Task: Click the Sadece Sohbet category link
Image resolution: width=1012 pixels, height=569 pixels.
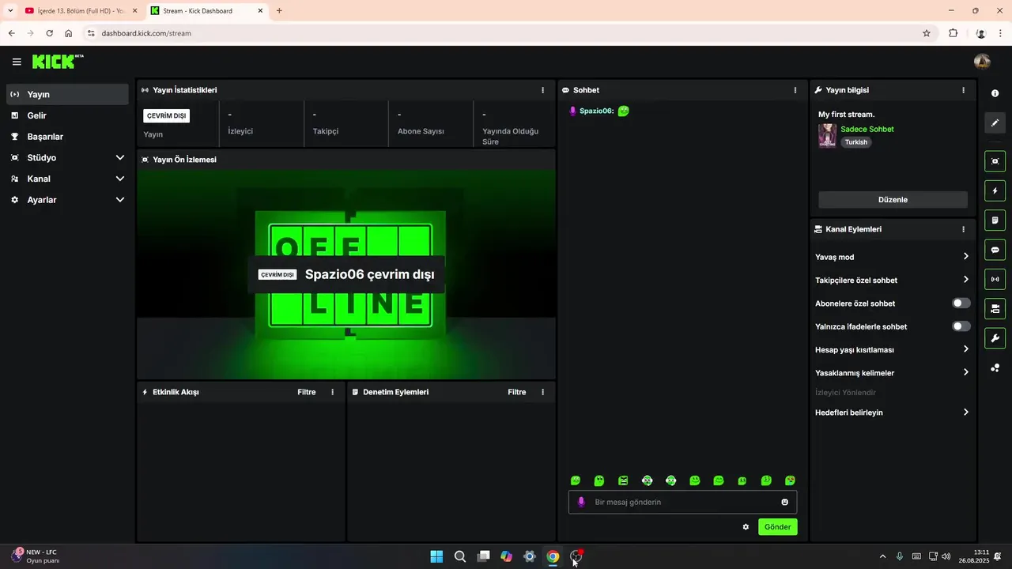Action: (x=867, y=129)
